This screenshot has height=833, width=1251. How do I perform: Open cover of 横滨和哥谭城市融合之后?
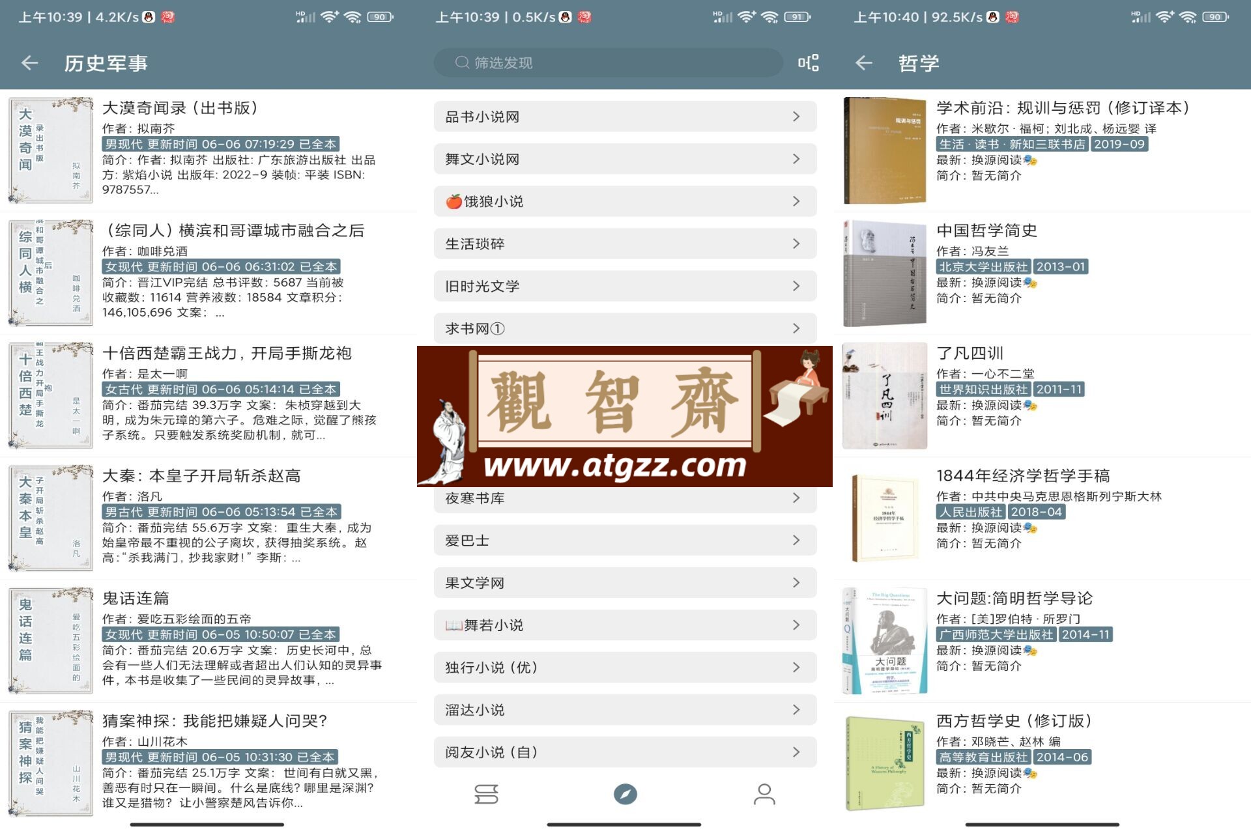coord(51,273)
